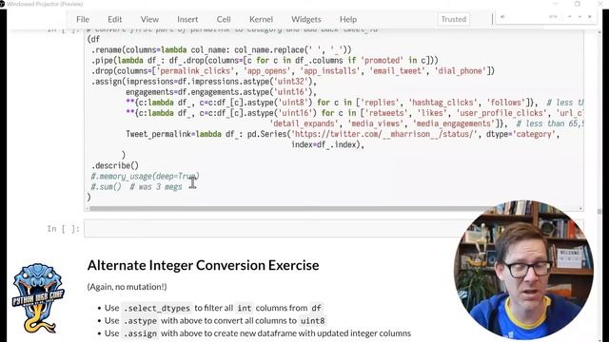
Task: Click 'Tweet_permalink=lambda' code line
Action: coord(343,134)
